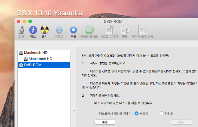Select the indented Macintosh HD volume
Viewport: 198px width, 127px height.
44,59
